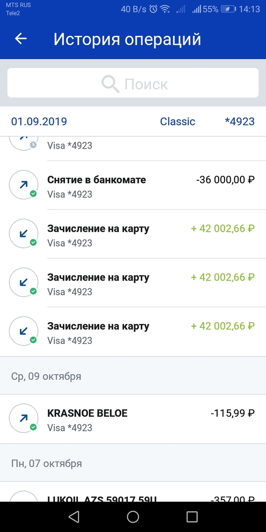This screenshot has height=532, width=266.
Task: Open Снятие в банкомате transaction
Action: (x=133, y=185)
